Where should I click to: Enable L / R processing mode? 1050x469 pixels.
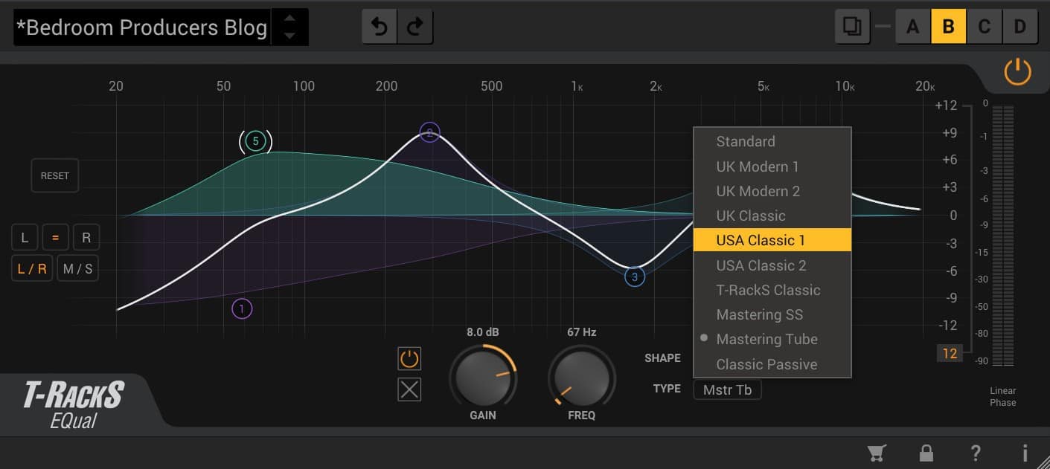32,269
